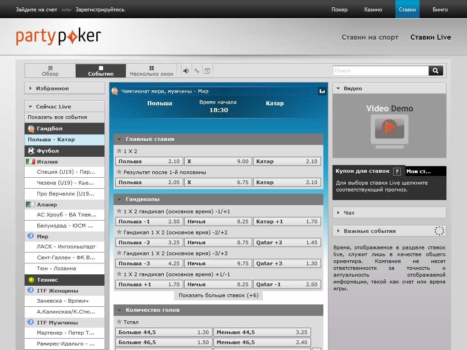Expand the Избранное panel
Screen dimensions: 467x350
coord(64,88)
